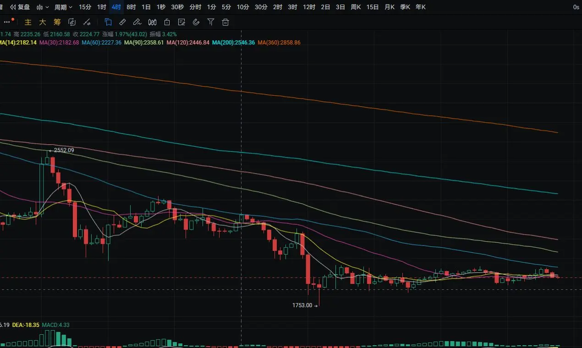This screenshot has width=582, height=348.
Task: Click the MA(200):2546.36 indicator label
Action: pyautogui.click(x=233, y=43)
